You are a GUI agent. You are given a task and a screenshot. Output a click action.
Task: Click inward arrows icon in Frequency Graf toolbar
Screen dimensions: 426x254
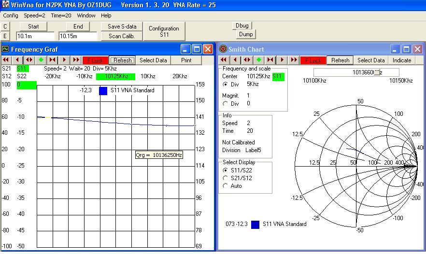(53, 60)
